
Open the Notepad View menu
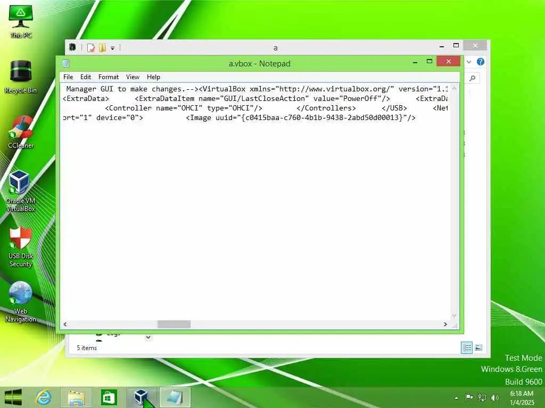point(133,77)
